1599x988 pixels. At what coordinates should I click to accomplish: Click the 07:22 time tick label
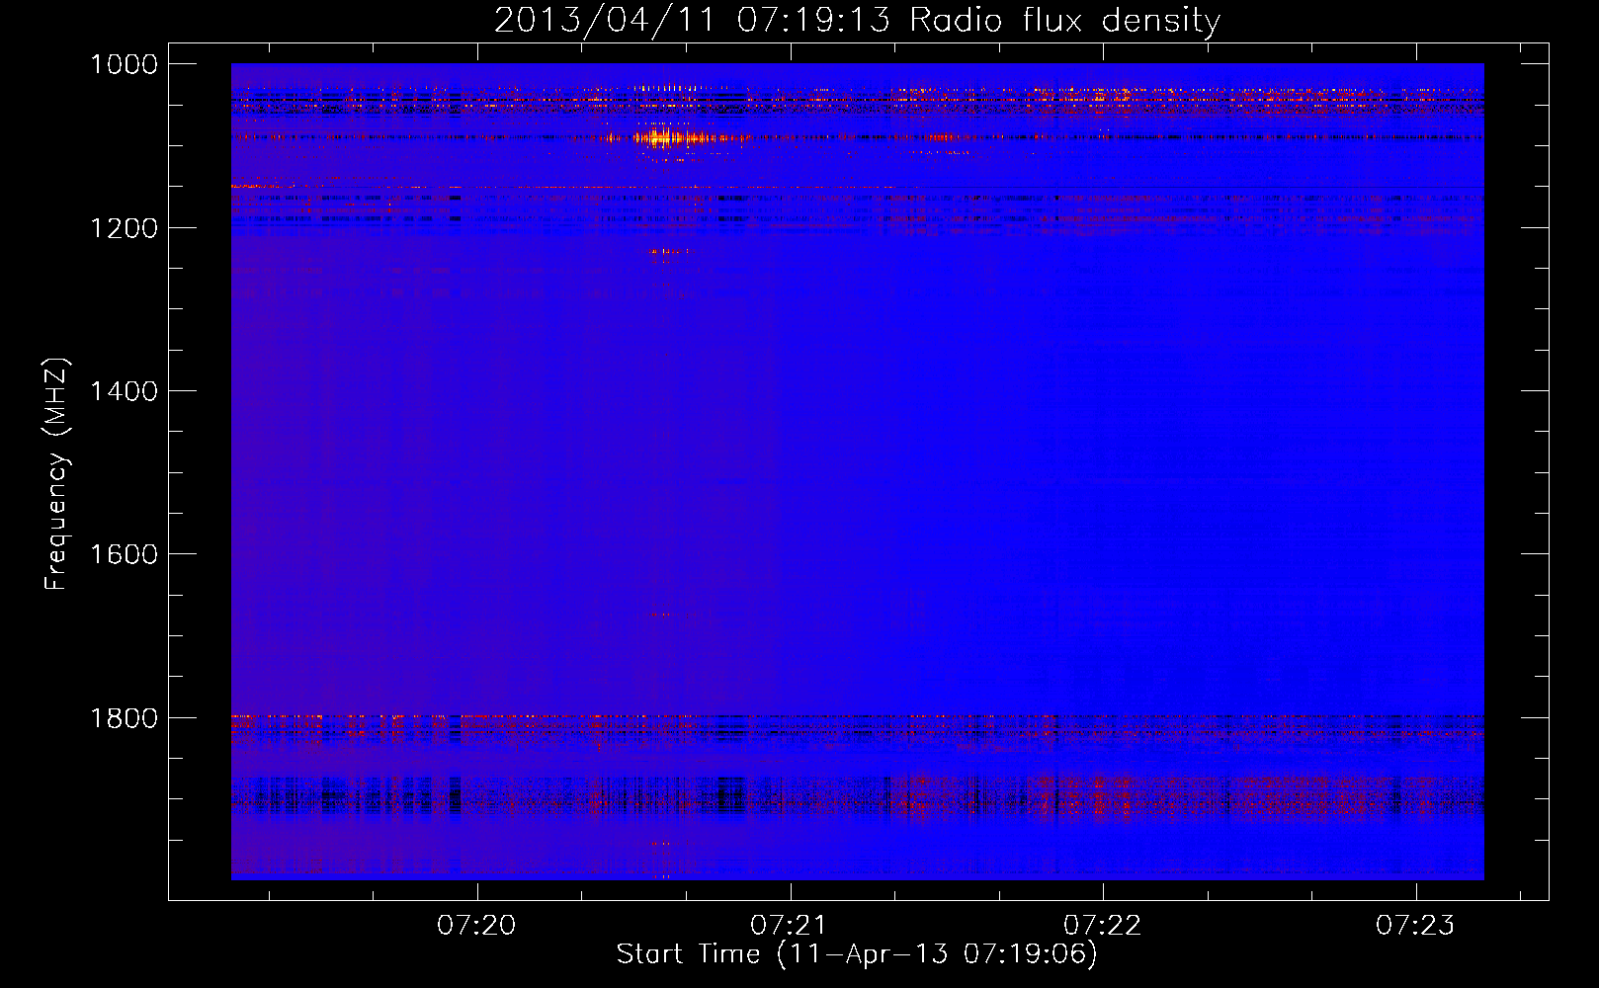click(x=1103, y=926)
